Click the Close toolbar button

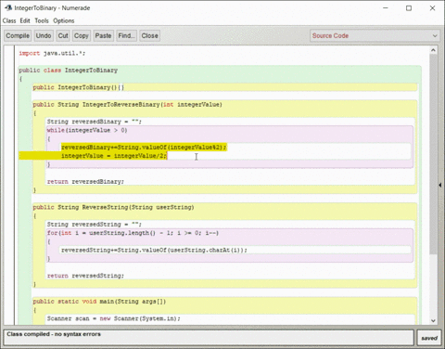tap(150, 35)
